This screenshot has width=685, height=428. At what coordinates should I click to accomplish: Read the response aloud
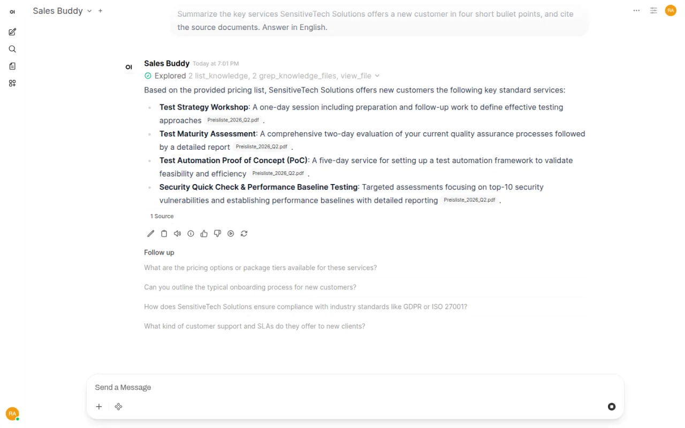[x=178, y=234]
